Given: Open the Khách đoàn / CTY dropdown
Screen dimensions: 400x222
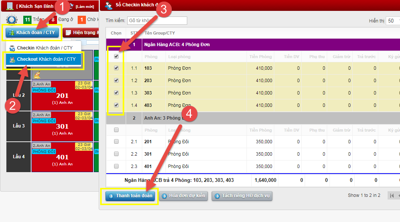Looking at the screenshot, I should [x=32, y=33].
